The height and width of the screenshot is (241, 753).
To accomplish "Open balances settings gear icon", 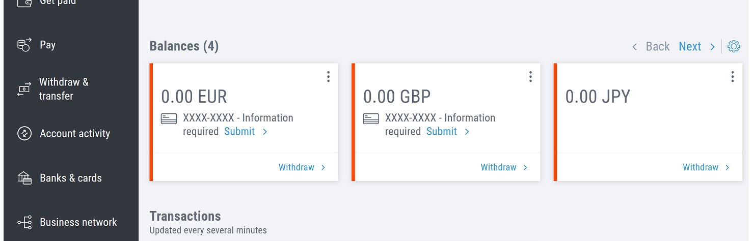I will [734, 46].
